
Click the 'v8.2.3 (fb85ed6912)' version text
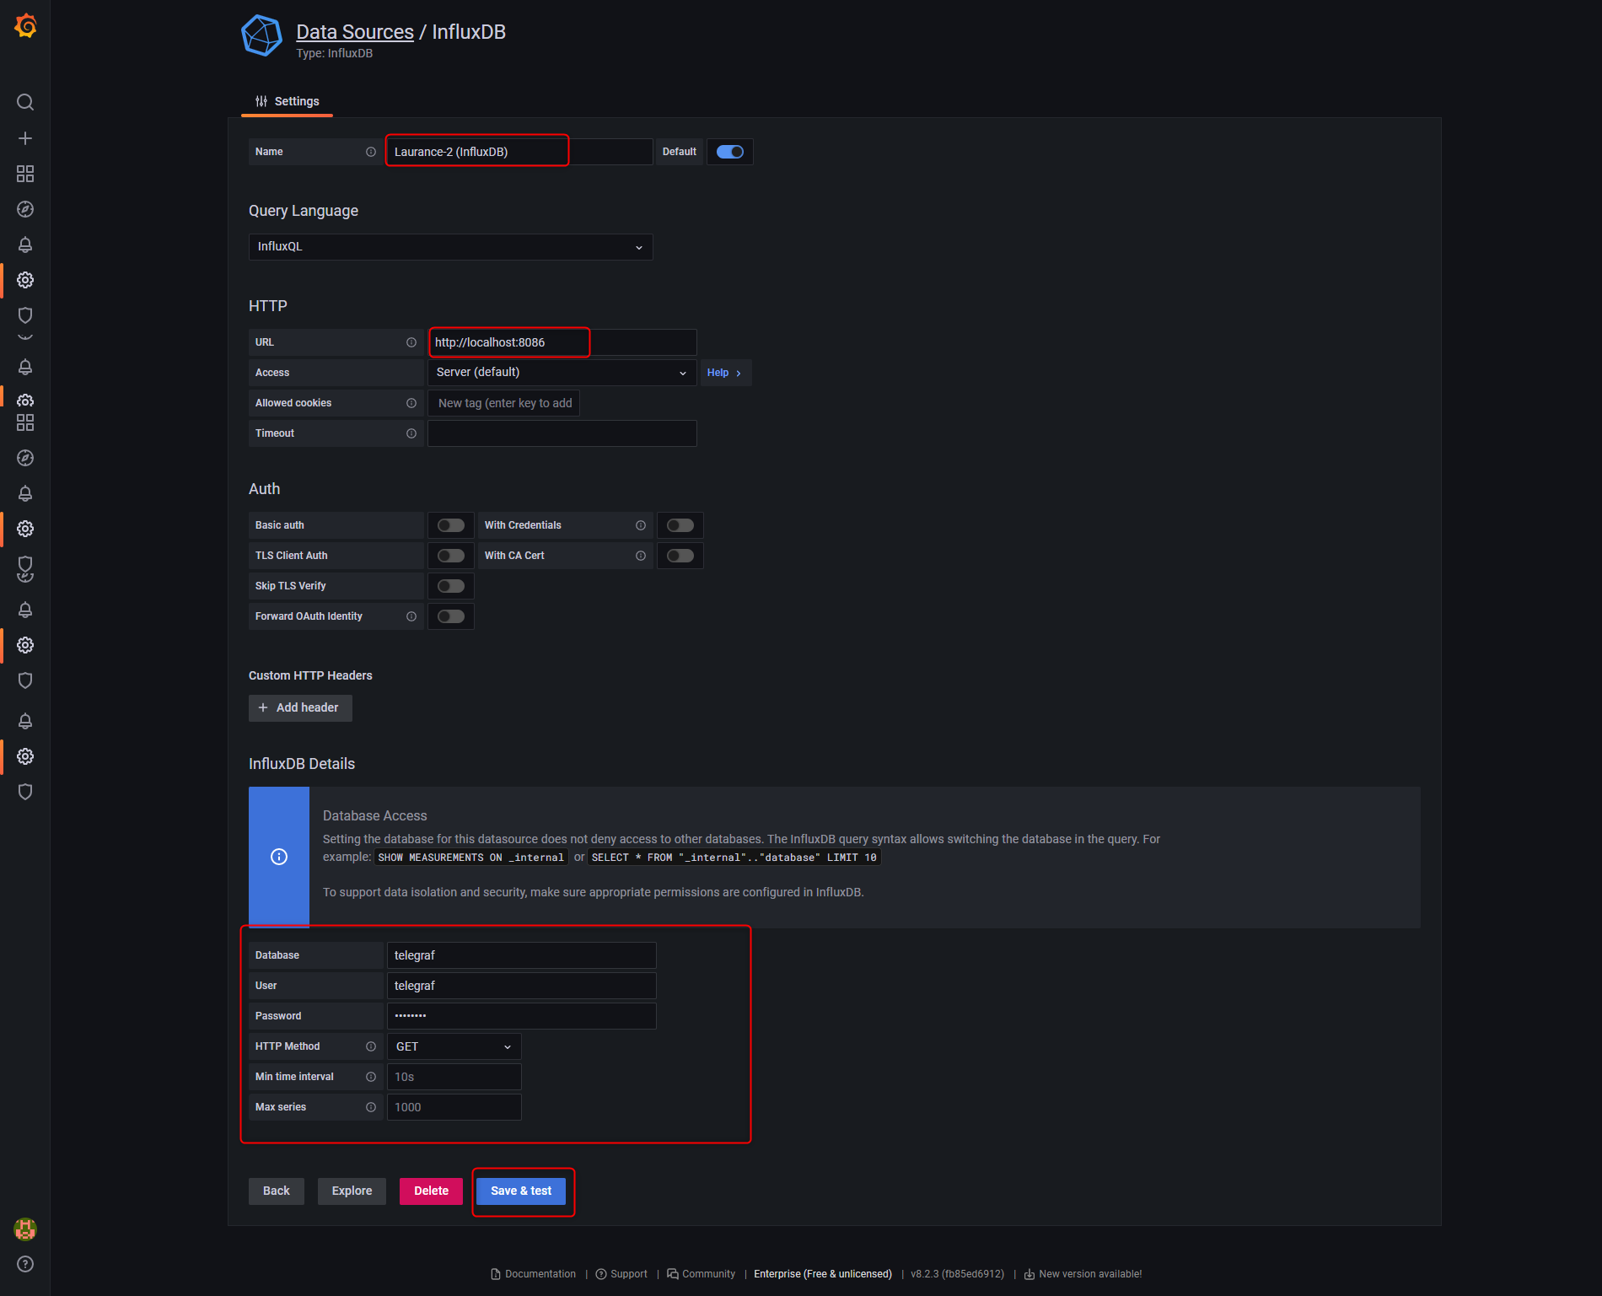click(958, 1274)
